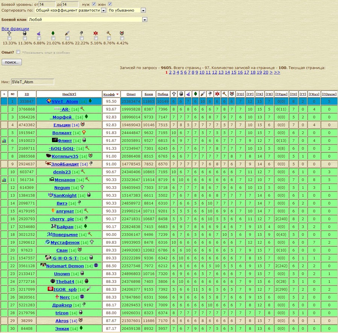Toggle the муж checkbox
338x333 pixels.
[x=94, y=4]
